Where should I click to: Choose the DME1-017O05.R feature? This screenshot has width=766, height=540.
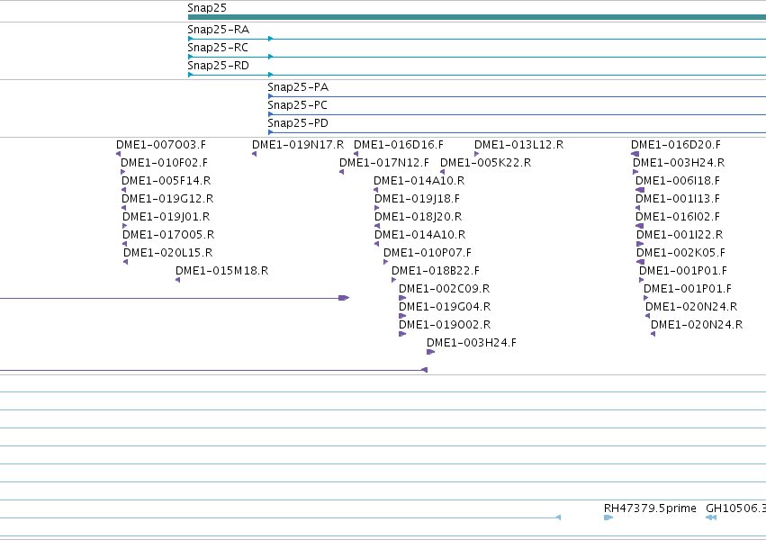(168, 235)
